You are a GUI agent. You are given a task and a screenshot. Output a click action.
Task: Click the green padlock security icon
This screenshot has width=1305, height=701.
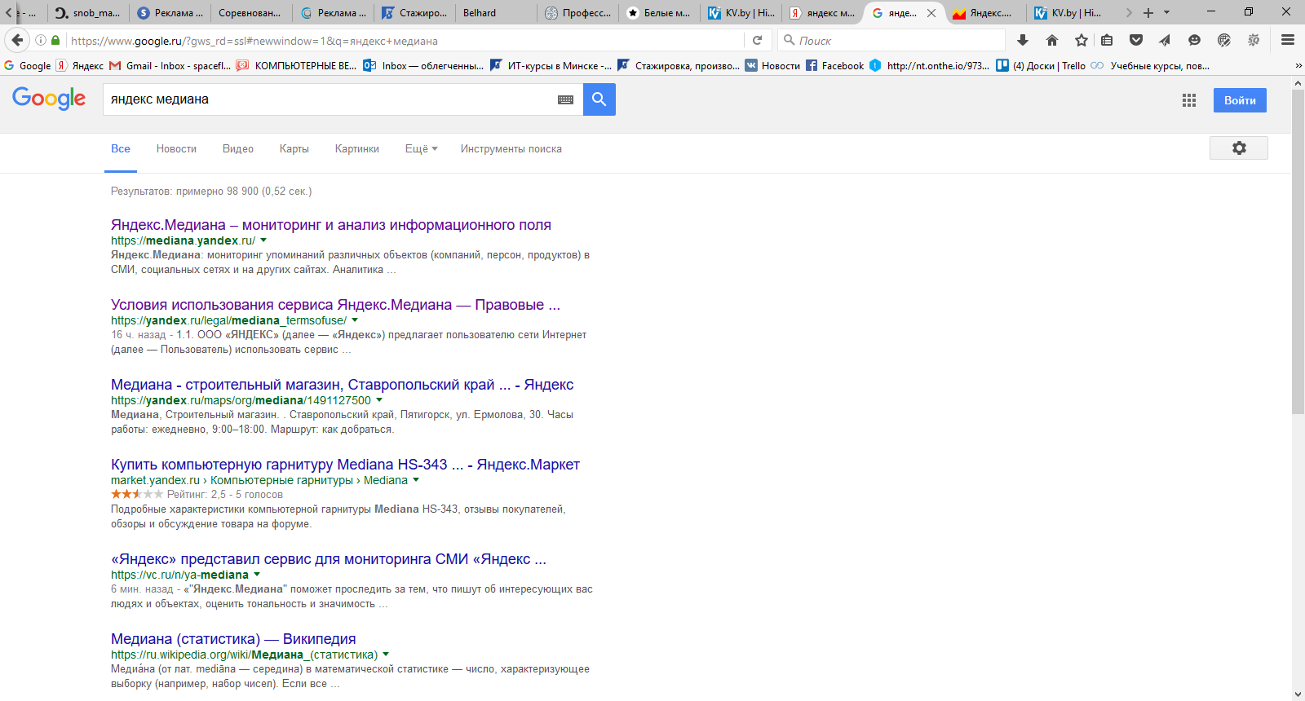tap(55, 40)
